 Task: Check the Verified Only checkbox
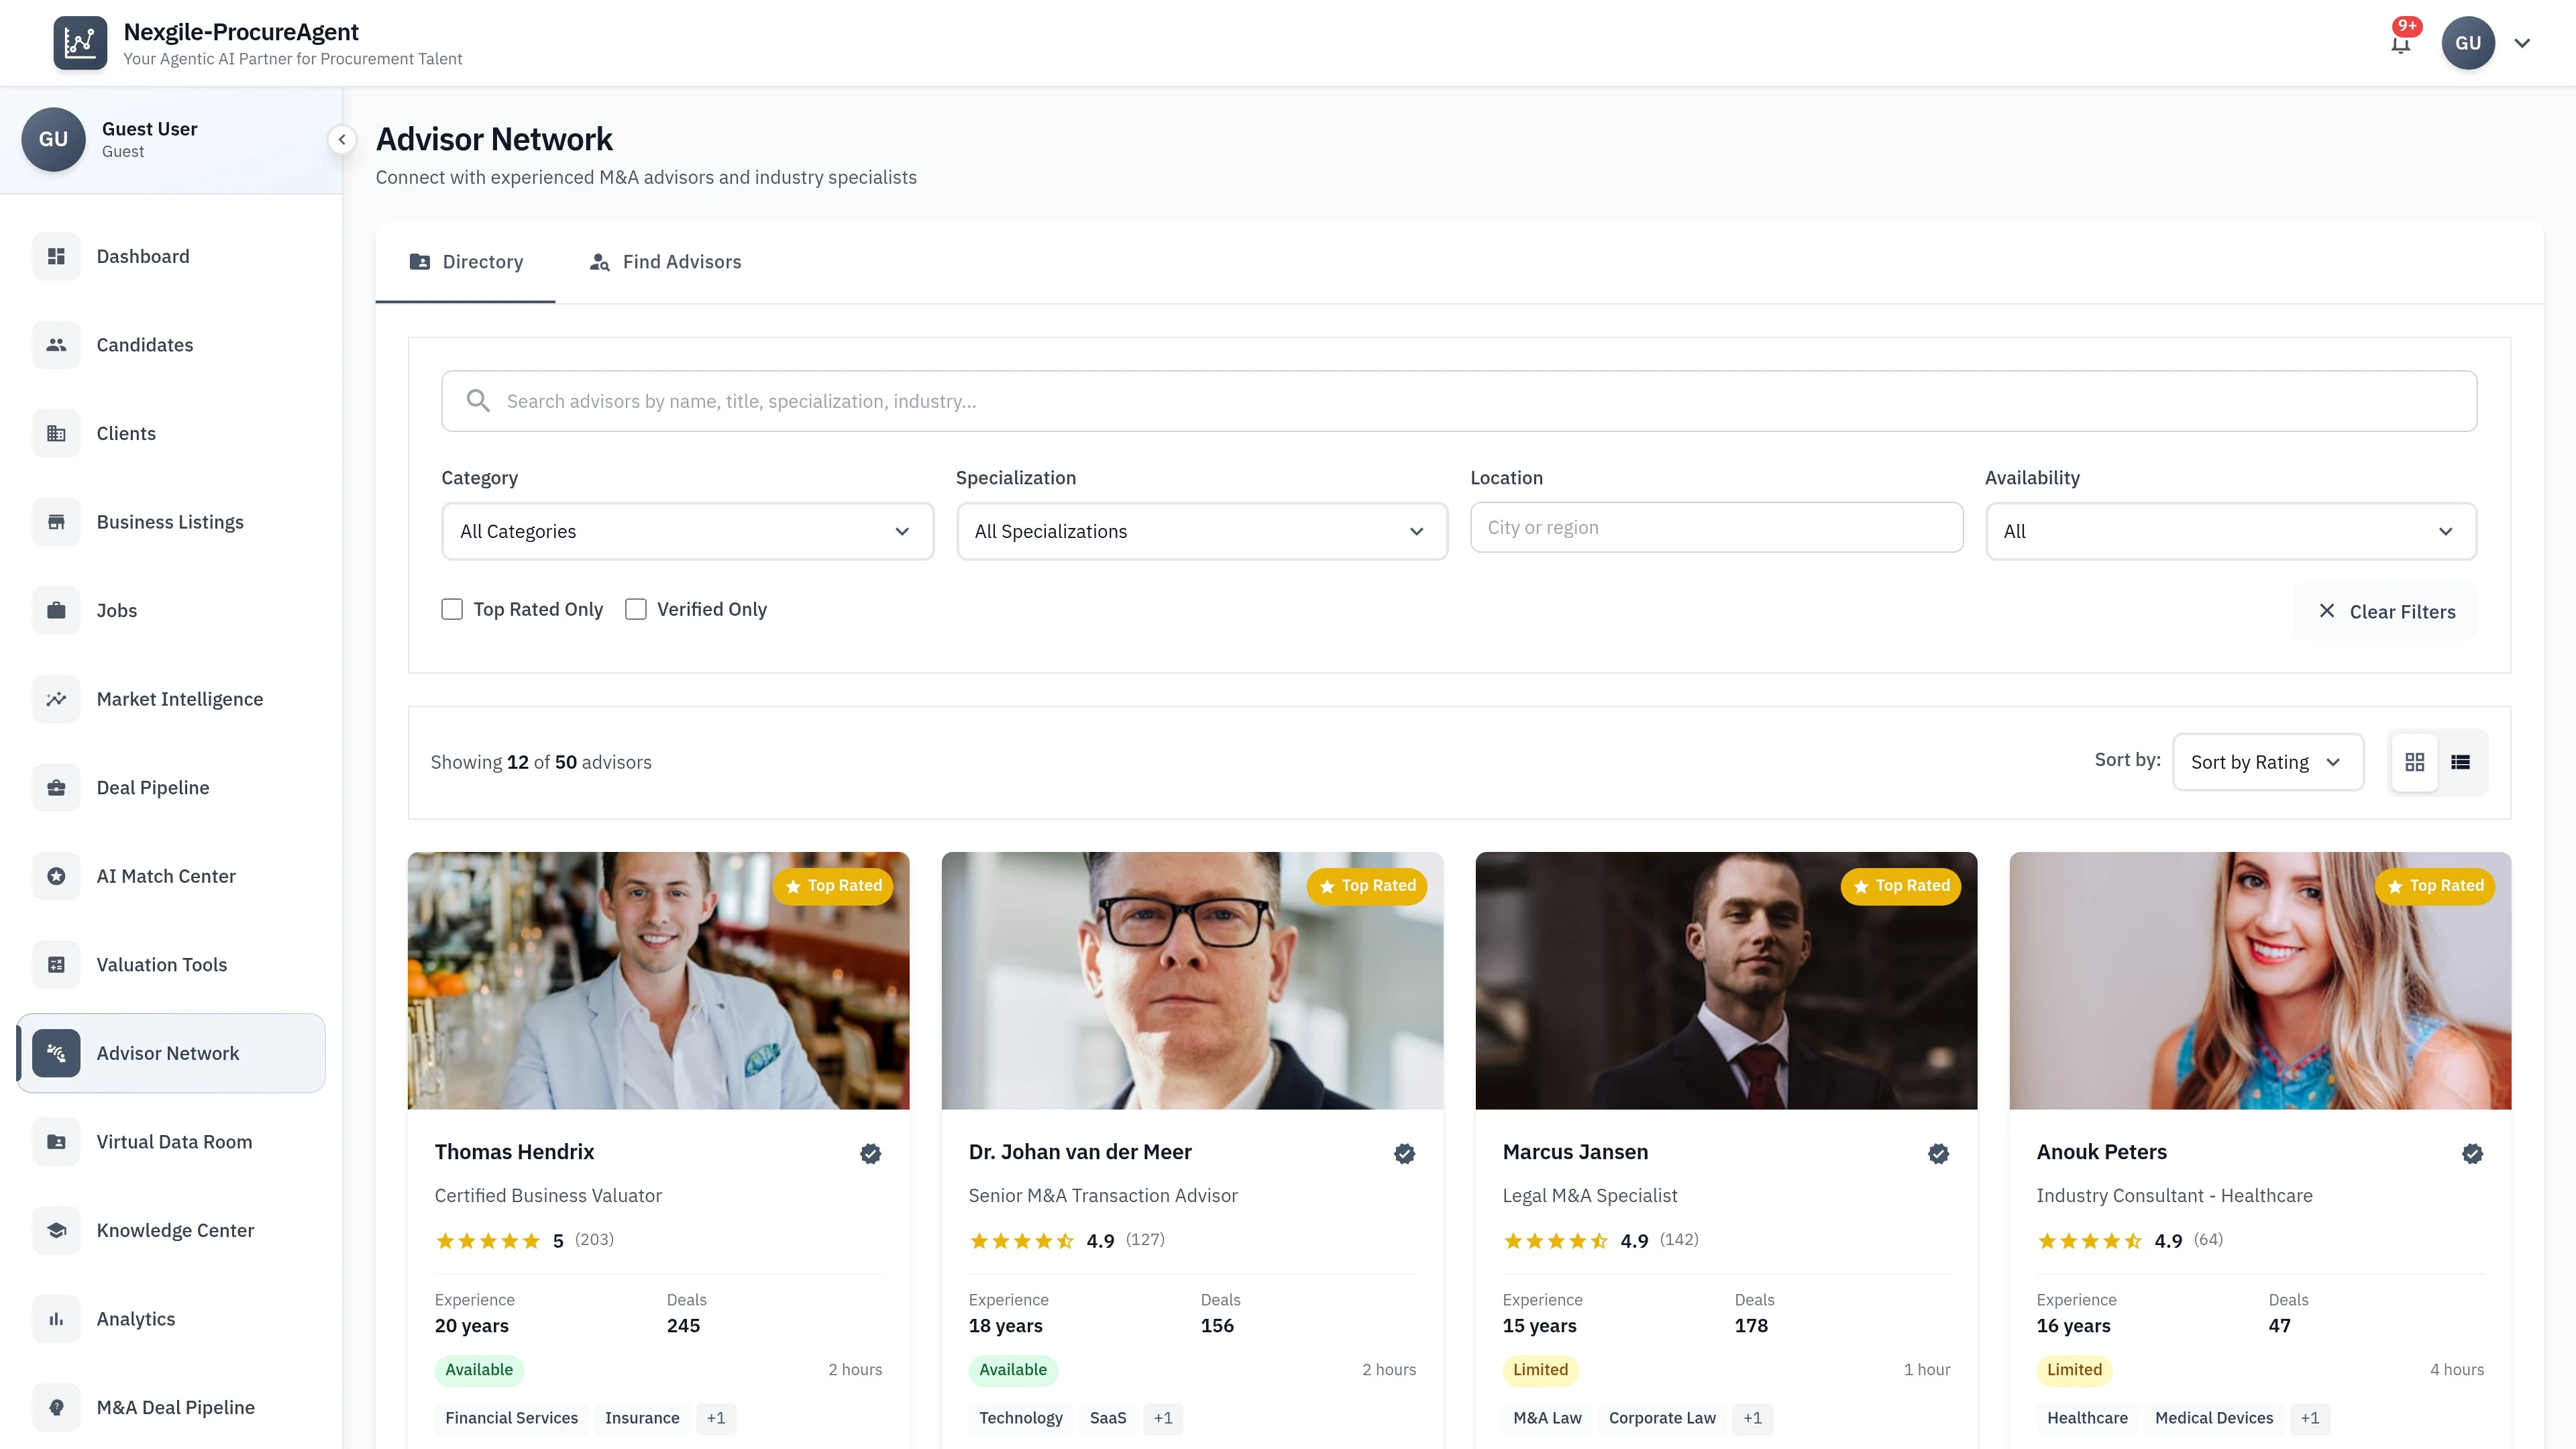click(x=636, y=608)
